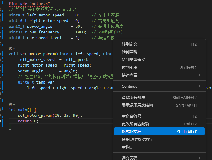Select 转到引用 entry
The height and width of the screenshot is (160, 212).
[159, 67]
